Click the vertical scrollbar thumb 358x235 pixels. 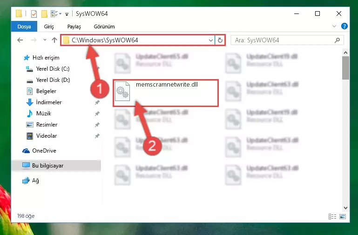point(345,68)
